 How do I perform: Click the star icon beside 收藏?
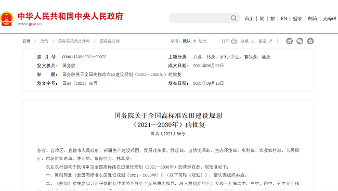point(252,41)
